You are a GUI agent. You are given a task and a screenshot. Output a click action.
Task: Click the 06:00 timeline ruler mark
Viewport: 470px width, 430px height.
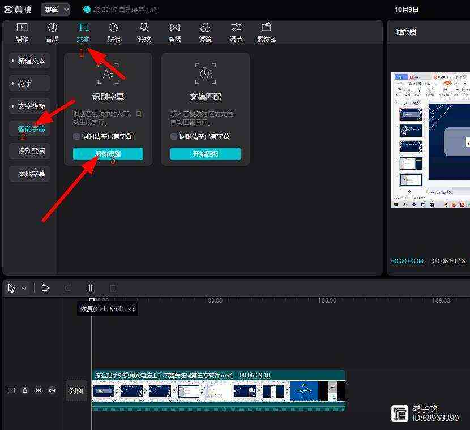pyautogui.click(x=328, y=300)
